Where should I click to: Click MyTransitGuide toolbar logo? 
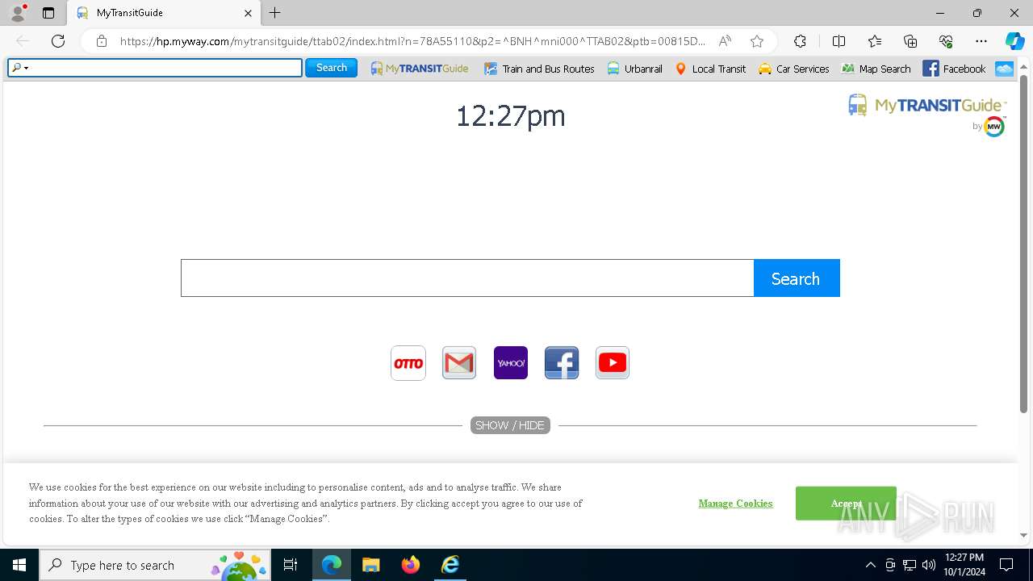pyautogui.click(x=420, y=69)
